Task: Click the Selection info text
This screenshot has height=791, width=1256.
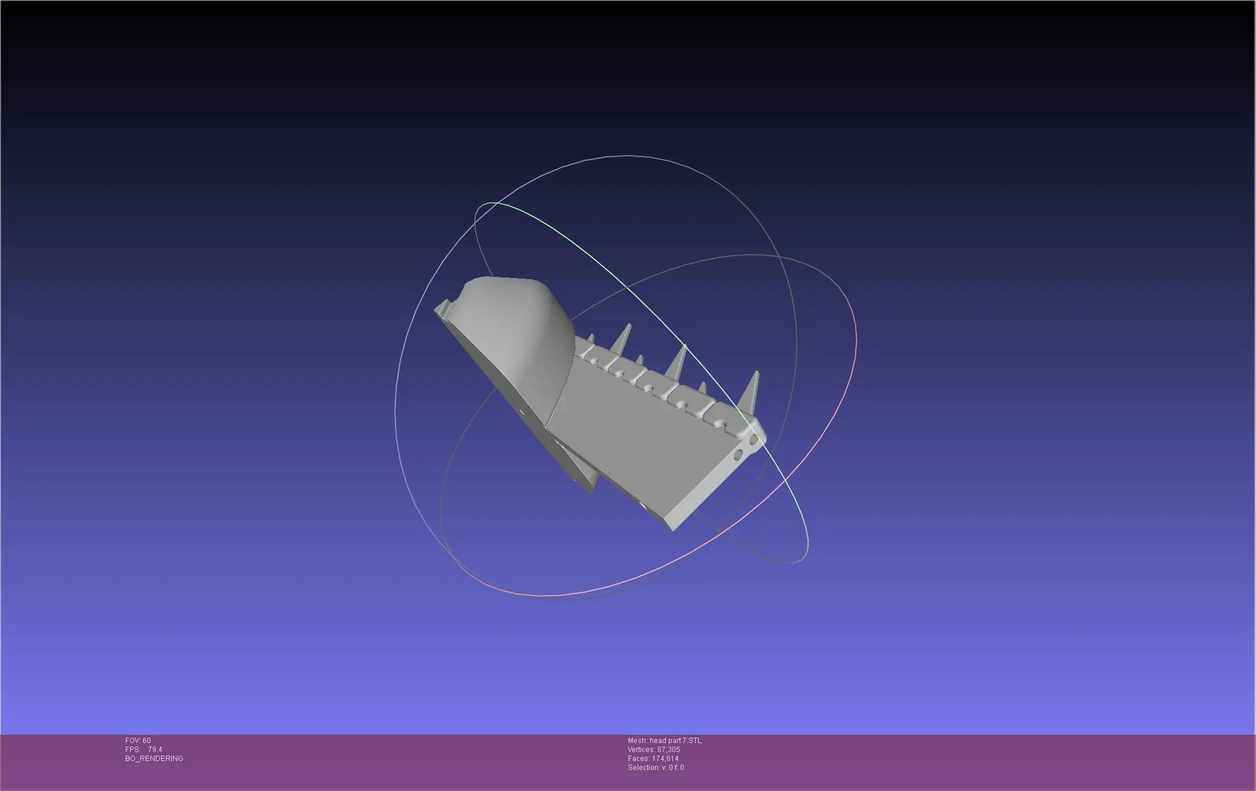Action: tap(656, 768)
